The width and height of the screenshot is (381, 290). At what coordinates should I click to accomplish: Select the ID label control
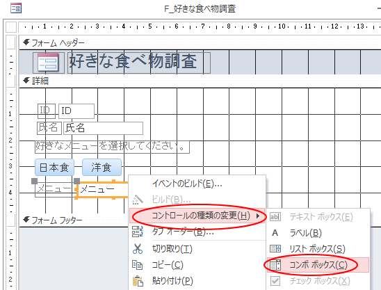47,111
